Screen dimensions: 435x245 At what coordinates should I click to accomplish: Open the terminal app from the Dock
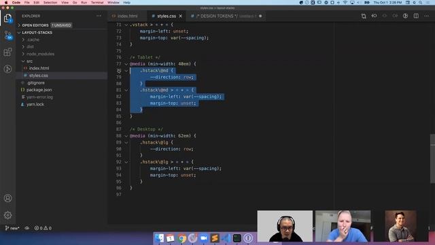tap(237, 238)
